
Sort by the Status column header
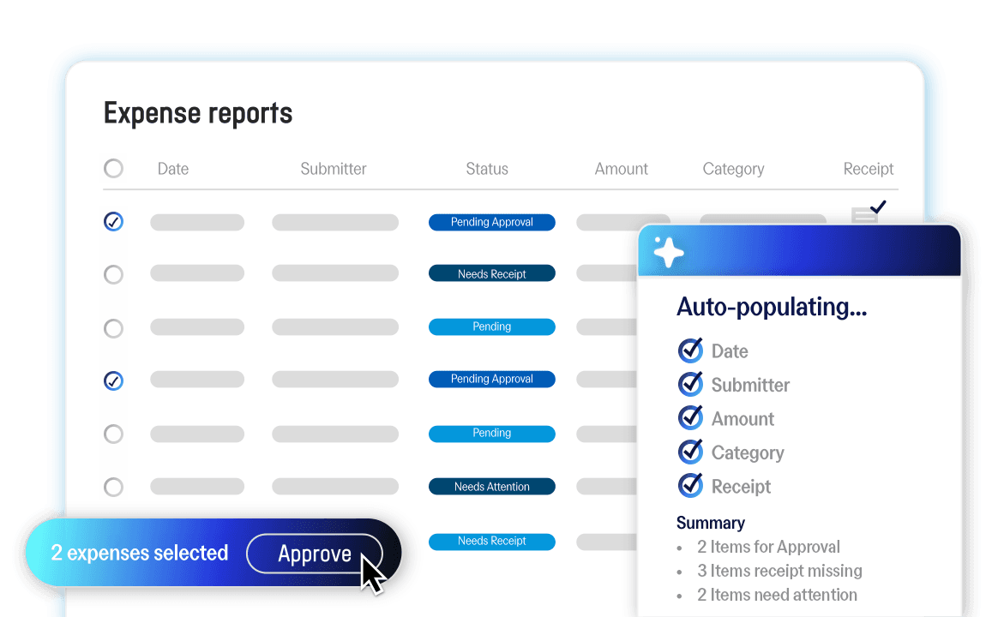(487, 169)
